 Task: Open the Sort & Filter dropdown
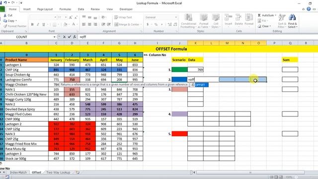click(282, 21)
